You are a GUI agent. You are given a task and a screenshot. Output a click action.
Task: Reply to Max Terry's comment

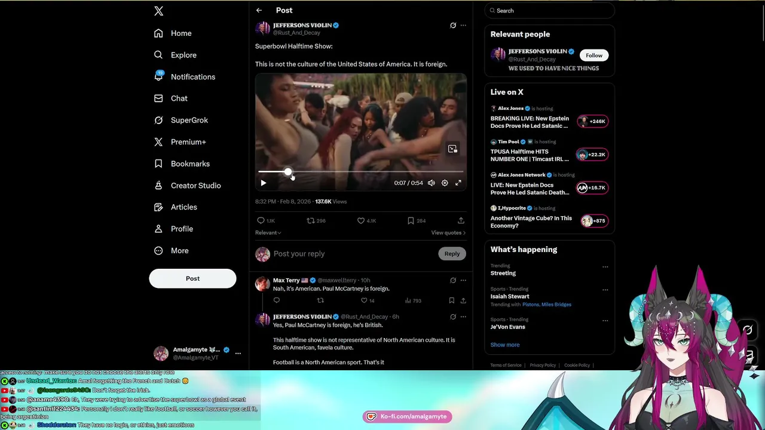pos(277,300)
